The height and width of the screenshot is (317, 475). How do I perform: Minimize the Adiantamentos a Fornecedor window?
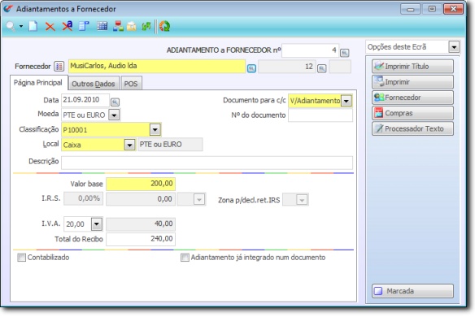tap(410, 9)
